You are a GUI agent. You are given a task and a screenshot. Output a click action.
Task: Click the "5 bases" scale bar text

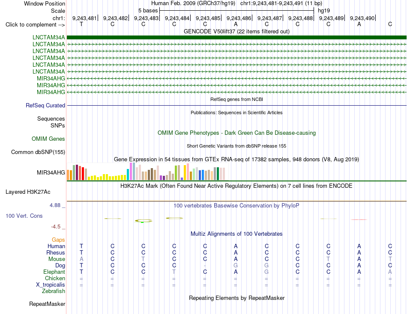tap(148, 11)
